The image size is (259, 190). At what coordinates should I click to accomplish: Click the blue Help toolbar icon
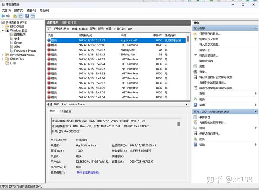point(27,16)
